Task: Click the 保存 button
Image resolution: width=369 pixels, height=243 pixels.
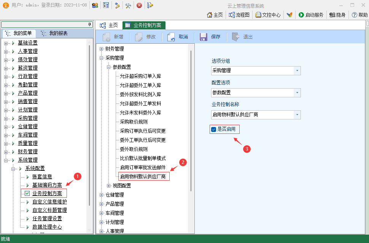Action: coord(210,37)
